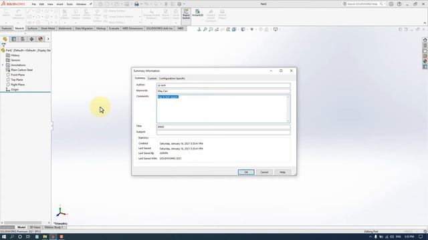Expand the manager tabs overflow chevron
Viewport: 428px width, 240px height.
[x=48, y=39]
